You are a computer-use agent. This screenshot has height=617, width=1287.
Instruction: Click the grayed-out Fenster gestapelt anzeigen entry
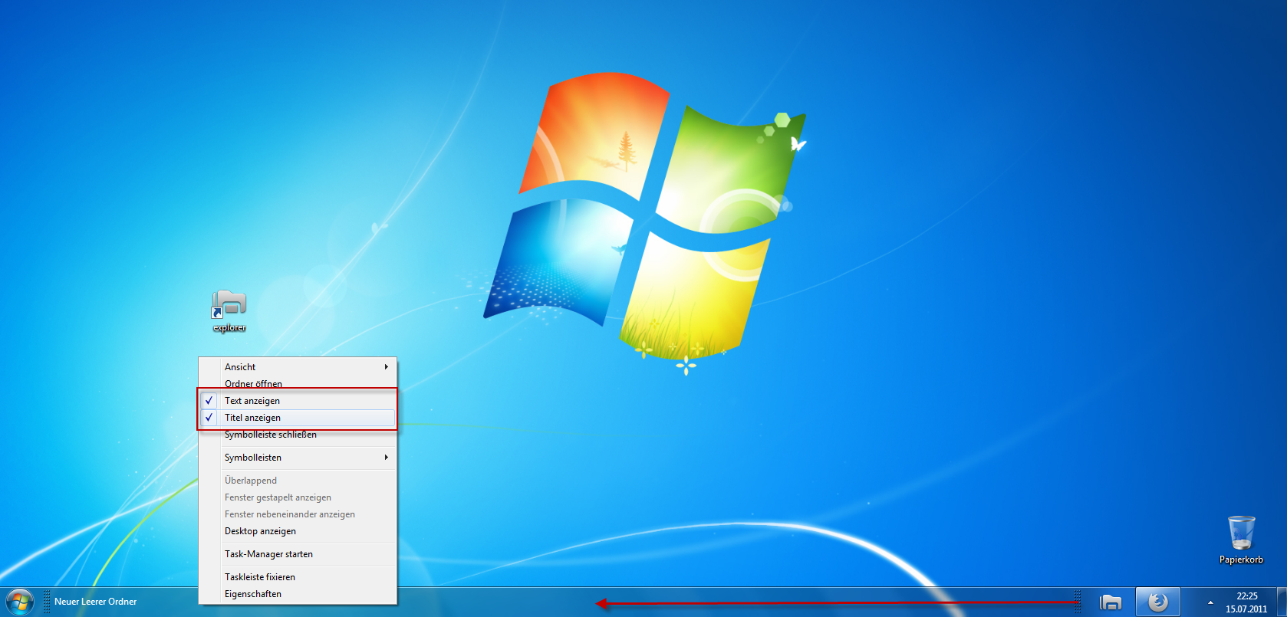298,497
